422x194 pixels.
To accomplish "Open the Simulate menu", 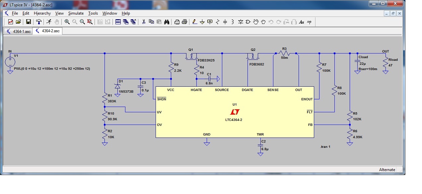I will click(x=76, y=13).
